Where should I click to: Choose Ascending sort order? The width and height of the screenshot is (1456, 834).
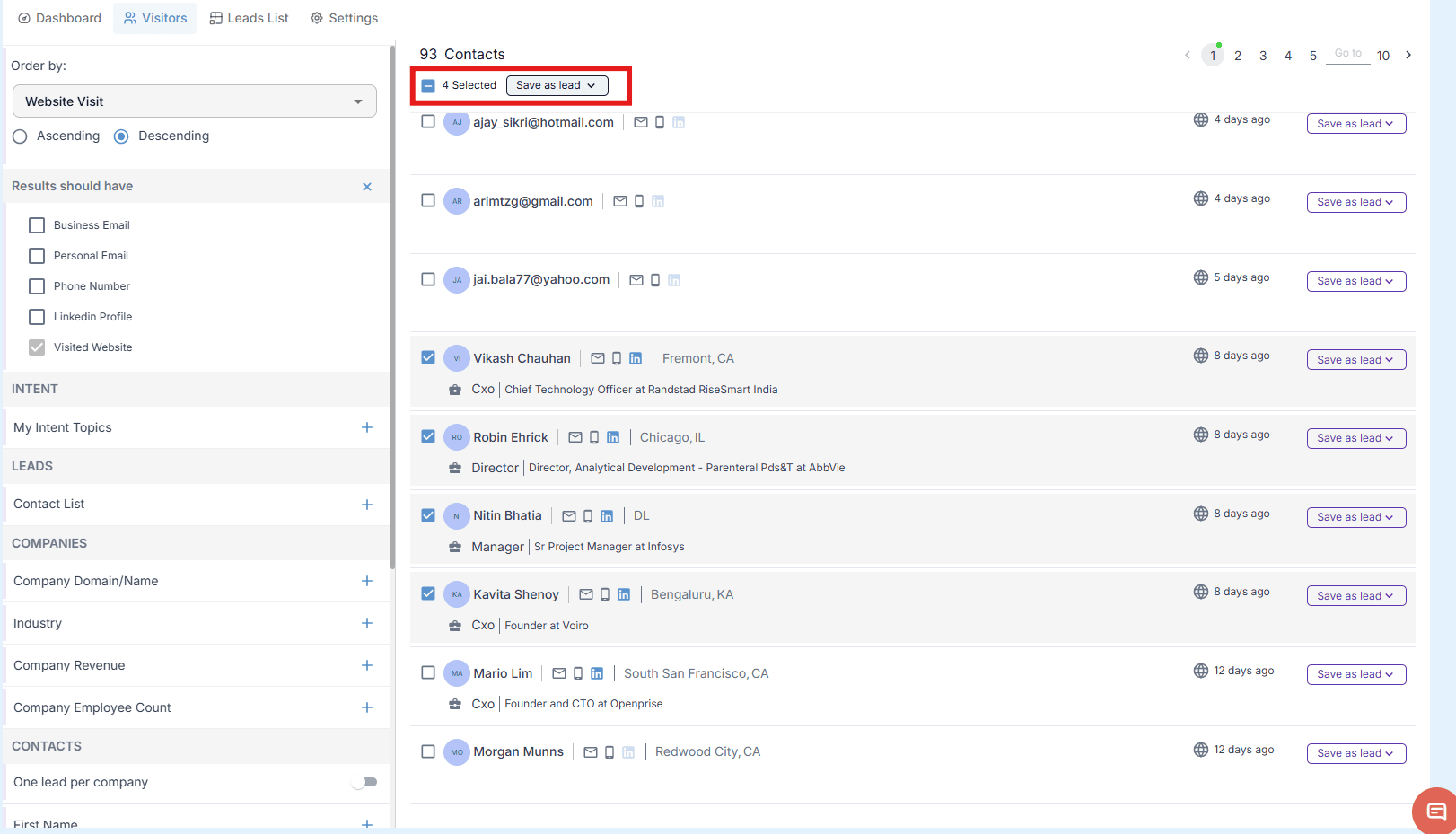pos(20,136)
